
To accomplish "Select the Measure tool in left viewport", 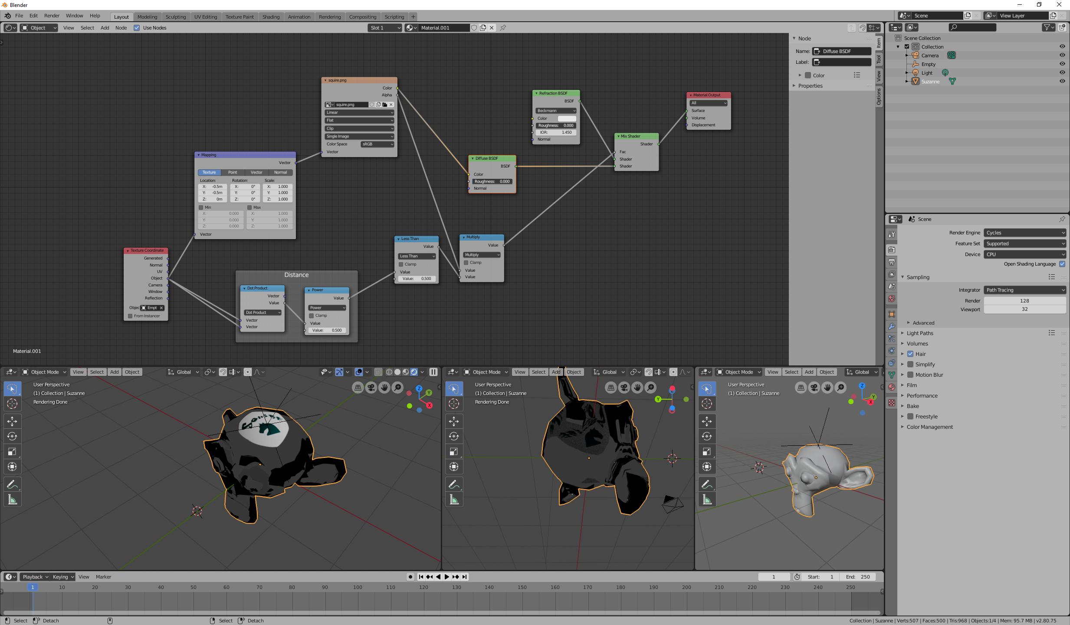I will (12, 500).
